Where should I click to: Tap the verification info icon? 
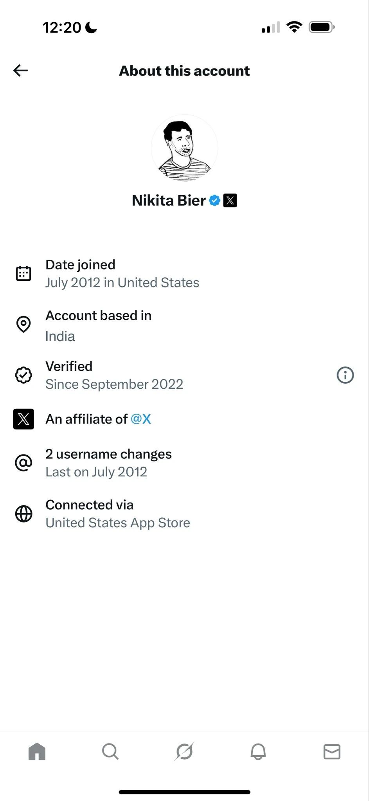point(345,375)
